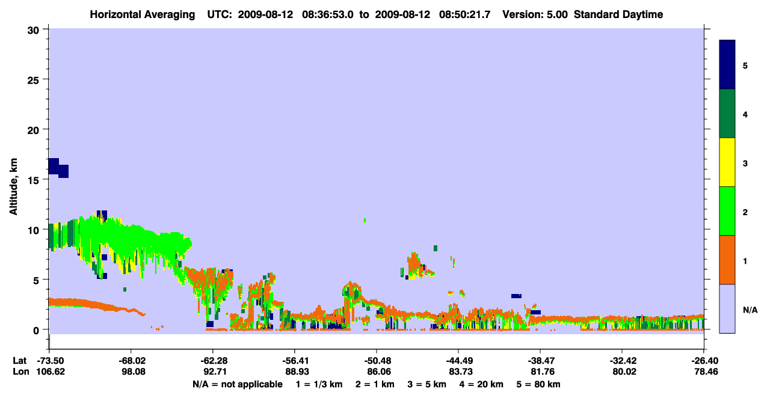Click the legend entry '5 = 80 km'
The image size is (782, 401).
point(540,384)
